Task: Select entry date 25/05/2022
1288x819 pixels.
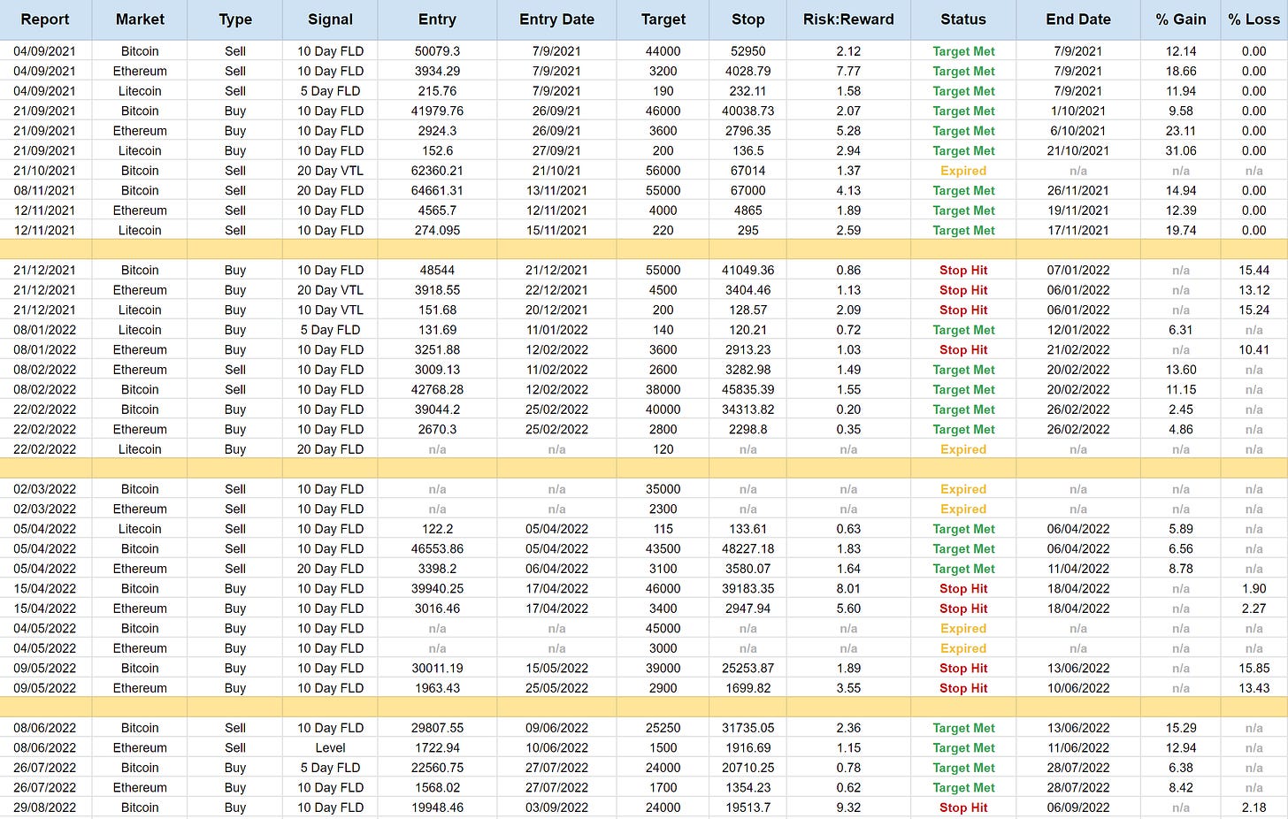Action: (x=556, y=688)
